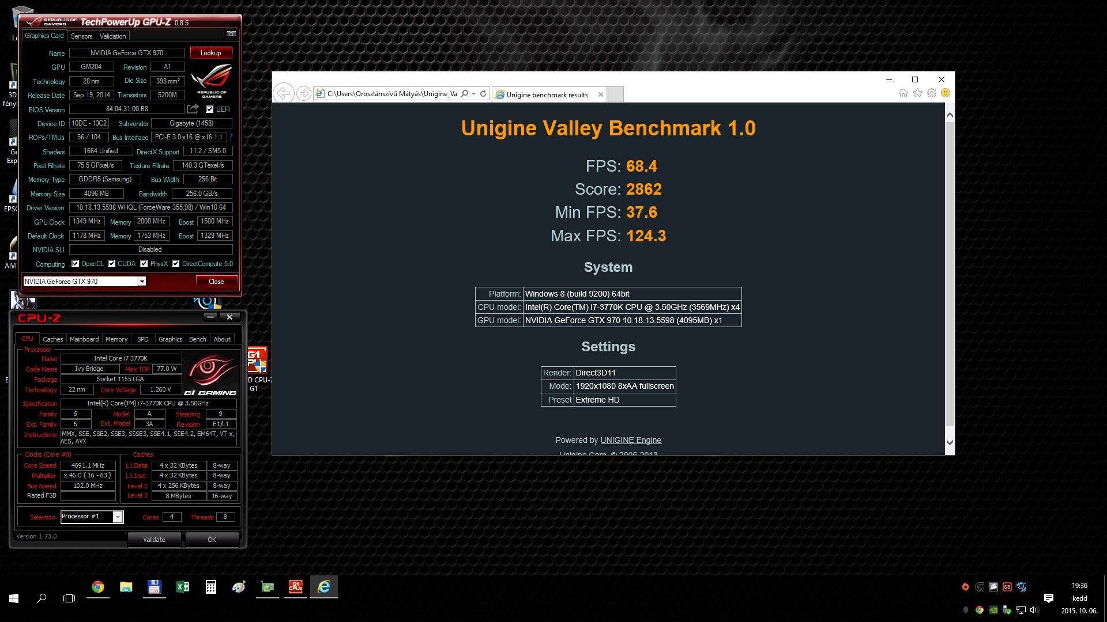Expand the browser address bar dropdown arrow
Viewport: 1107px width, 622px height.
click(x=474, y=93)
